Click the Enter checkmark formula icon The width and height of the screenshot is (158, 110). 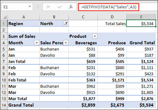click(60, 7)
